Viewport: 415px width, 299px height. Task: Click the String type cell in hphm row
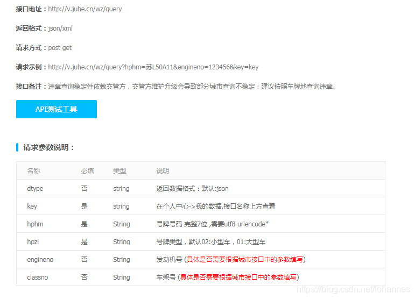click(122, 224)
